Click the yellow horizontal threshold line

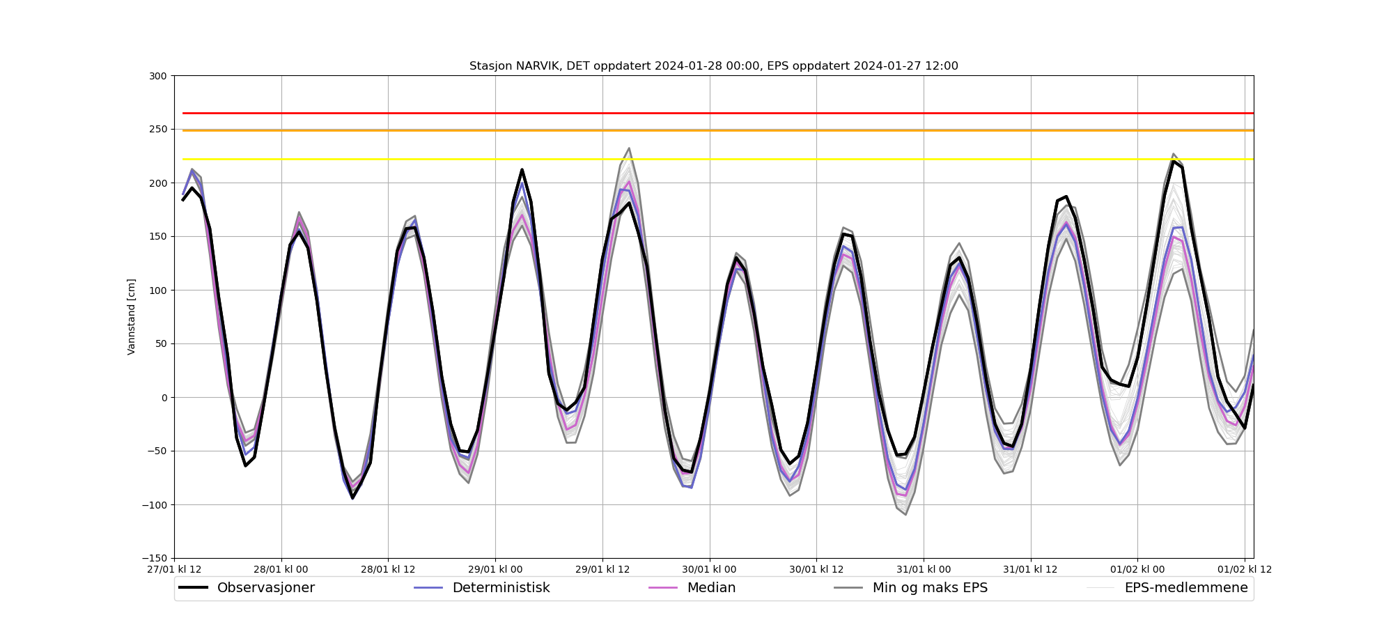point(718,160)
